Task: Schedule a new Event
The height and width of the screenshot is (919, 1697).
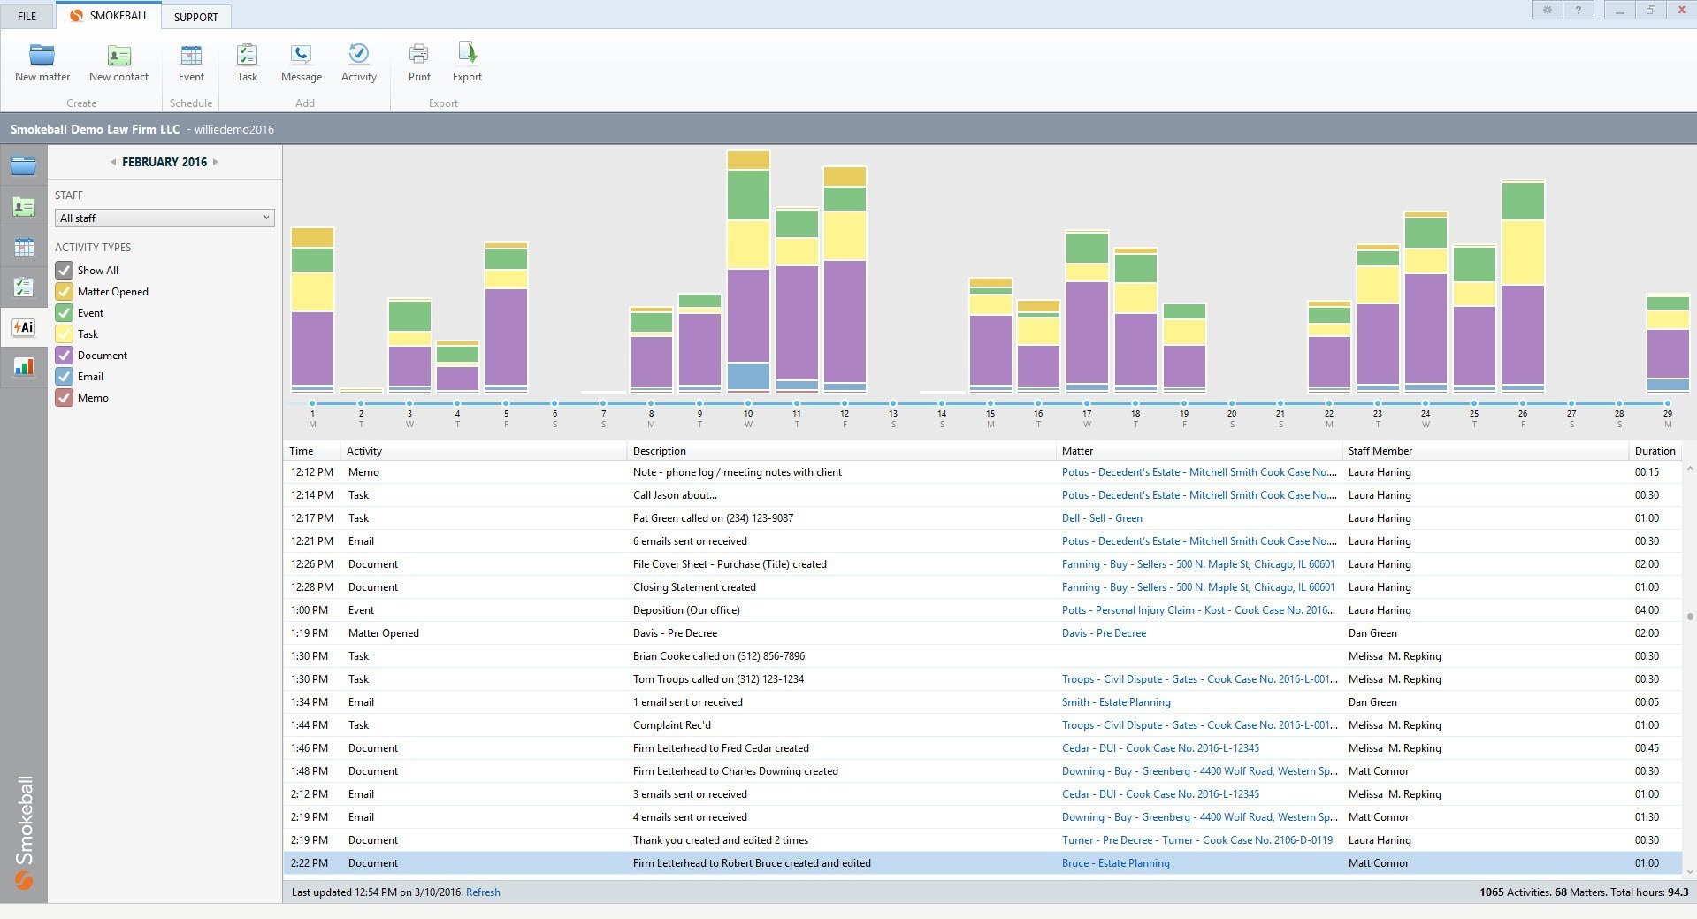Action: tap(191, 63)
